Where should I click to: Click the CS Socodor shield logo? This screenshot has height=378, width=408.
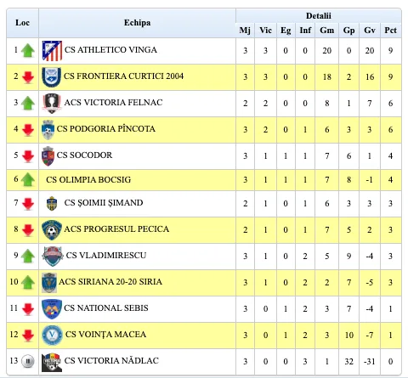[x=48, y=156]
